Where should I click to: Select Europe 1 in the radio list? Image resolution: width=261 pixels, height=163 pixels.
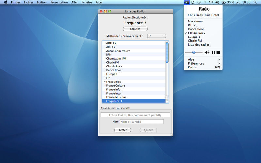tap(134, 74)
